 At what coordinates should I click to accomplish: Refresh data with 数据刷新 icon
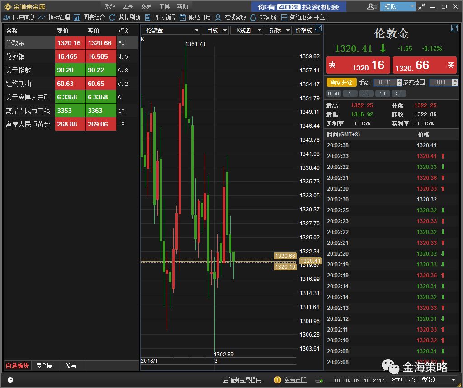click(x=113, y=17)
